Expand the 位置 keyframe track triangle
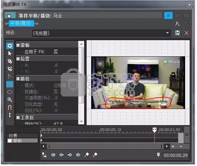This screenshot has height=166, width=197. 42,136
